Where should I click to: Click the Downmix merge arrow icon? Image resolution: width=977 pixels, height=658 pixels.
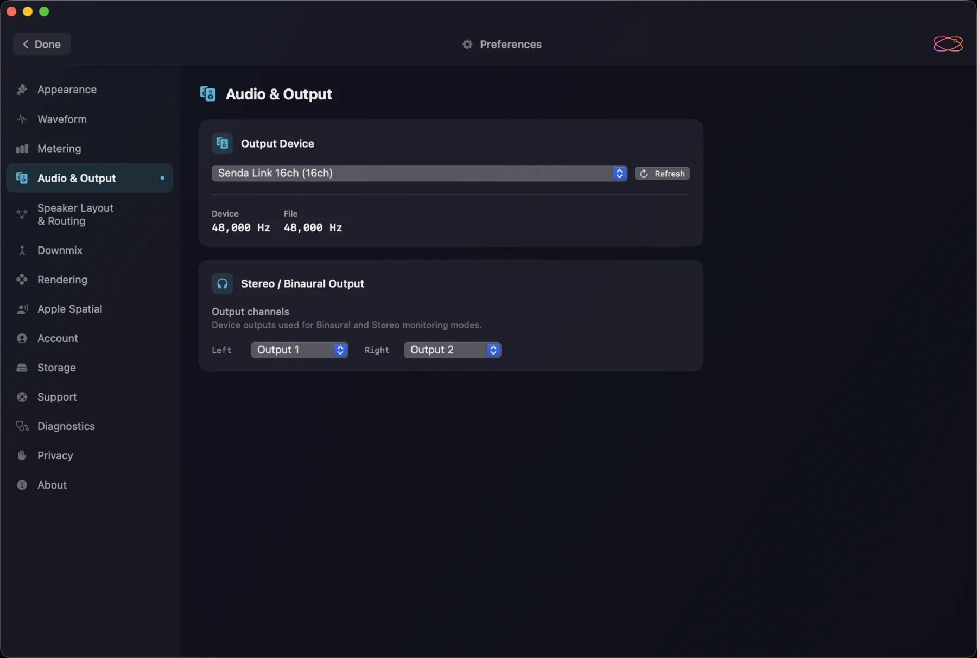[22, 250]
